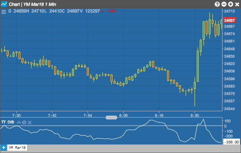Click the red delta -155 value
The width and height of the screenshot is (241, 153).
point(108,11)
